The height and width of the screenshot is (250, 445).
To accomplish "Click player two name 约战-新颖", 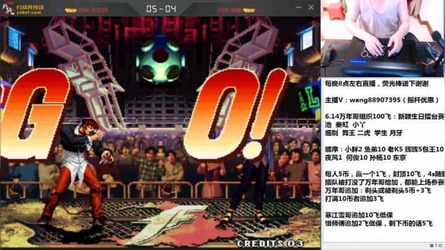I will point(229,11).
